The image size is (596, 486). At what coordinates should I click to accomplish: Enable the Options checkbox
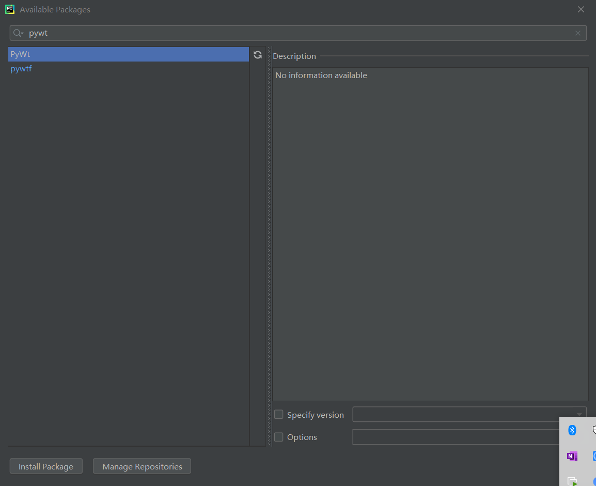pyautogui.click(x=278, y=437)
